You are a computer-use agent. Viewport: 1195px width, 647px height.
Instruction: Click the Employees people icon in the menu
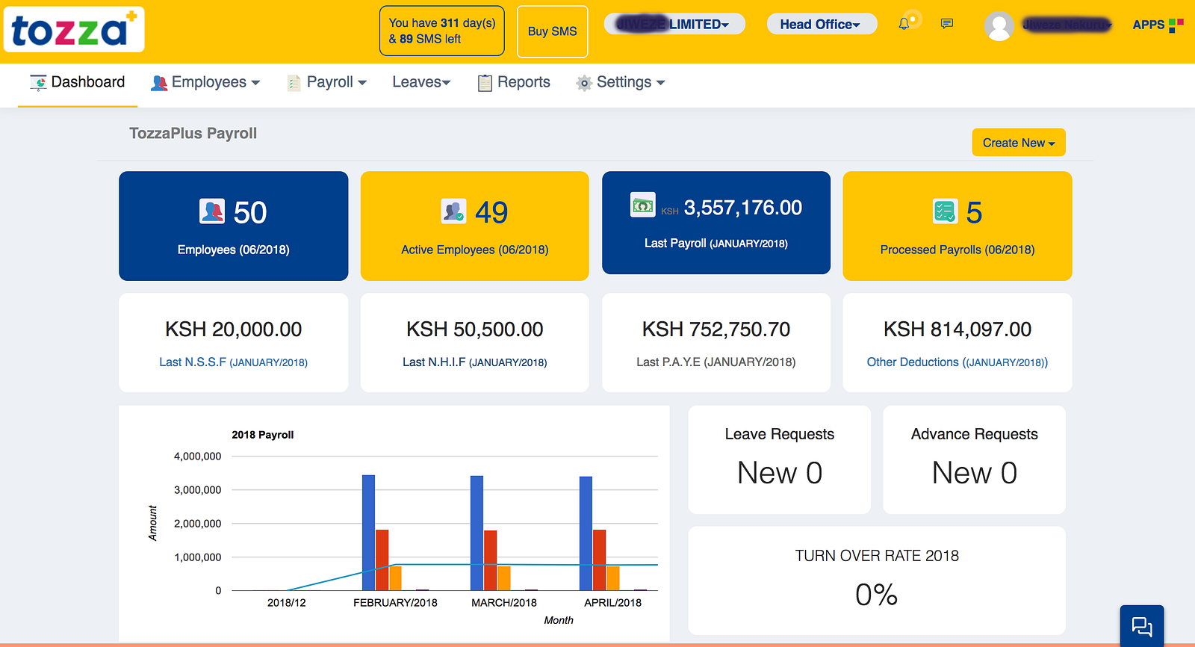pos(158,83)
